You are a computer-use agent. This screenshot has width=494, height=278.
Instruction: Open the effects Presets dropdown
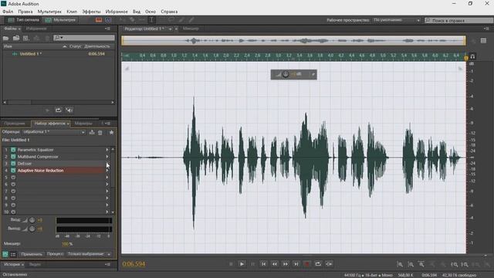point(54,132)
